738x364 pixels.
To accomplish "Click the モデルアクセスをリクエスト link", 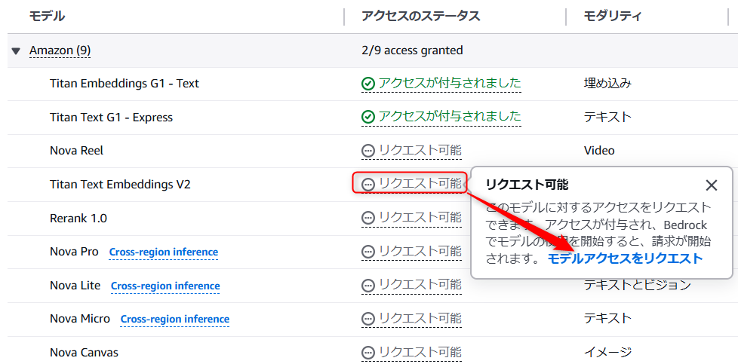I will 625,258.
